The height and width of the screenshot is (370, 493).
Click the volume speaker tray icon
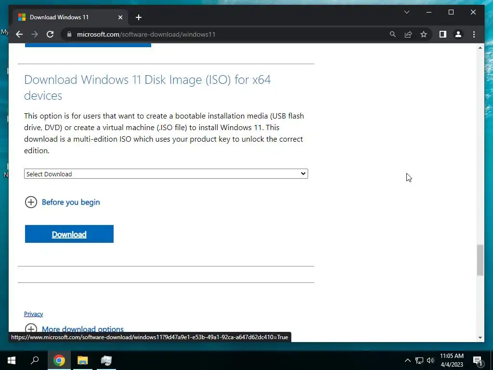pyautogui.click(x=430, y=360)
